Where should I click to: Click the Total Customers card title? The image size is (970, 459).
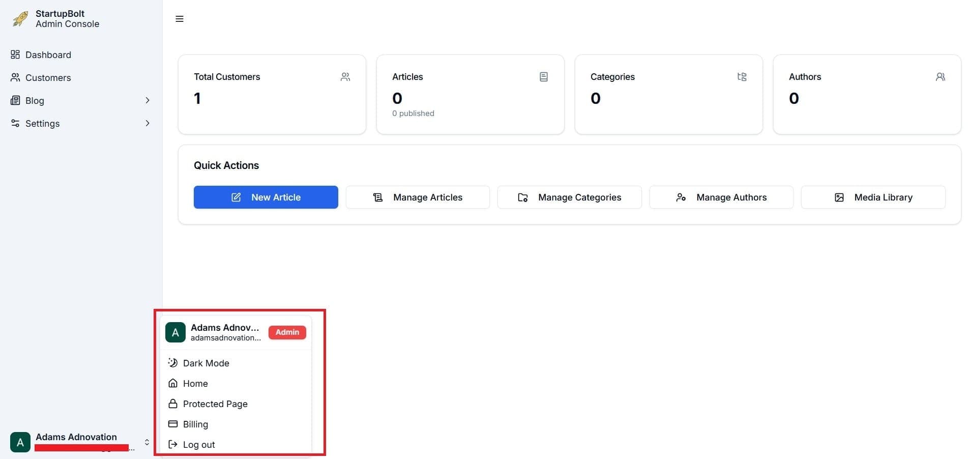pos(227,77)
